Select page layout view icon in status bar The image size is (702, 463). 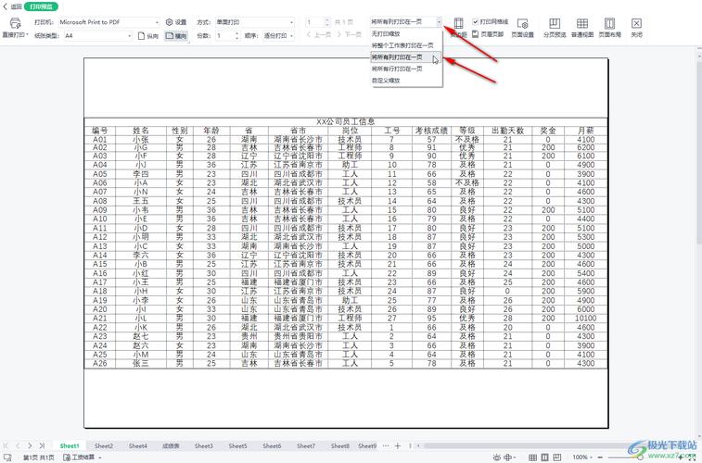coord(545,457)
